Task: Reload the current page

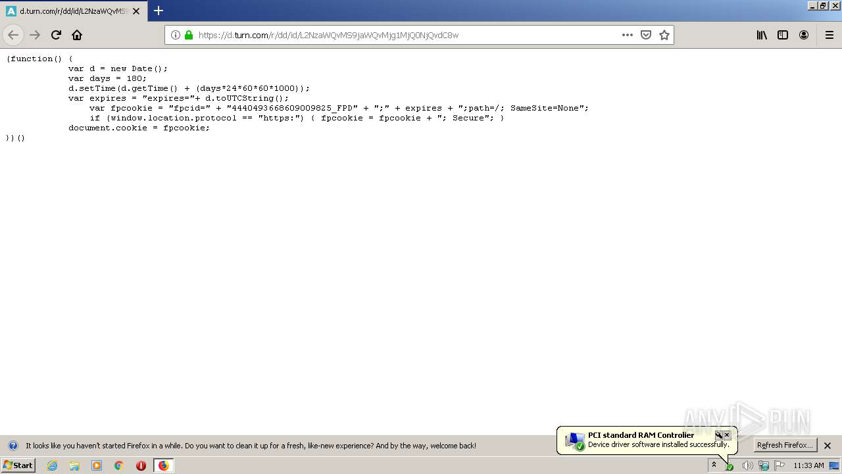Action: 56,35
